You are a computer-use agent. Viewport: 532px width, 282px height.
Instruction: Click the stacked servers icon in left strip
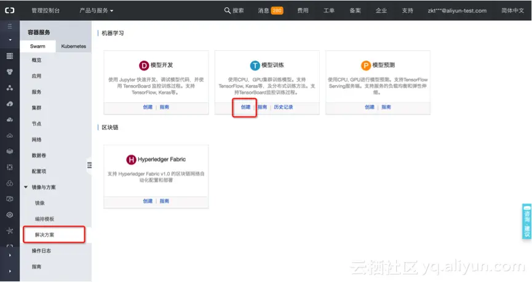[x=10, y=56]
